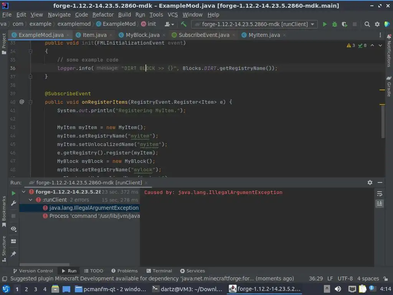
Task: Click the @ gutter icon at line 40
Action: point(22,101)
